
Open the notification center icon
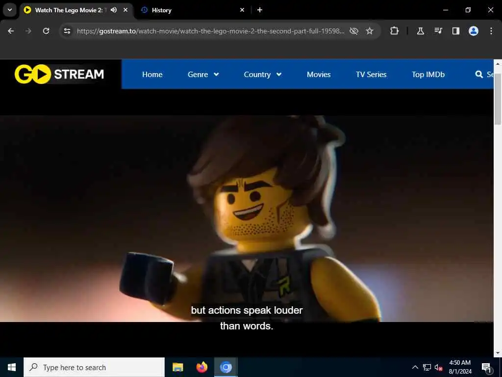(x=486, y=367)
